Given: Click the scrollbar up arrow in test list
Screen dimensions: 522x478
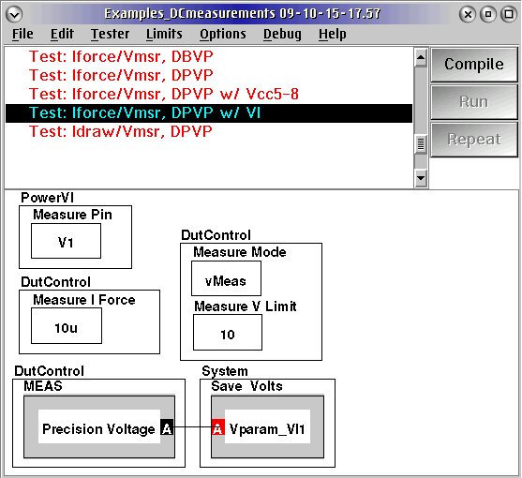Looking at the screenshot, I should (421, 58).
